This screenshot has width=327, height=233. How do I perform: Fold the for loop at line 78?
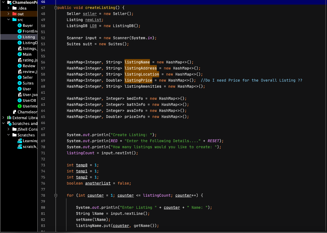click(56, 195)
